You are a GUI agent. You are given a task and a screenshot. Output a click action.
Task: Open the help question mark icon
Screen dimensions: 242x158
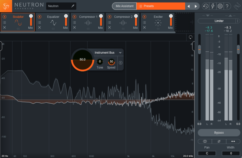click(228, 6)
